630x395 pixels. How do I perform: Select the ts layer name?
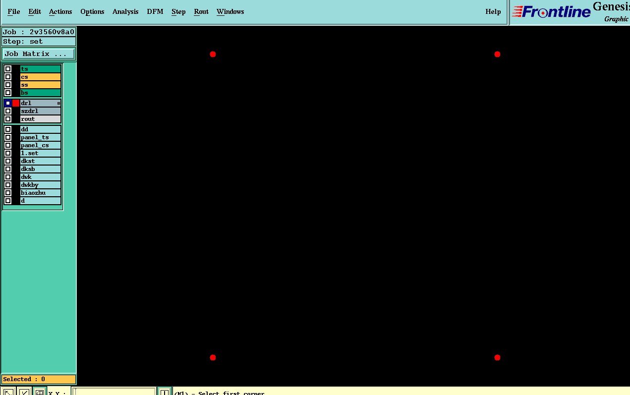(41, 69)
